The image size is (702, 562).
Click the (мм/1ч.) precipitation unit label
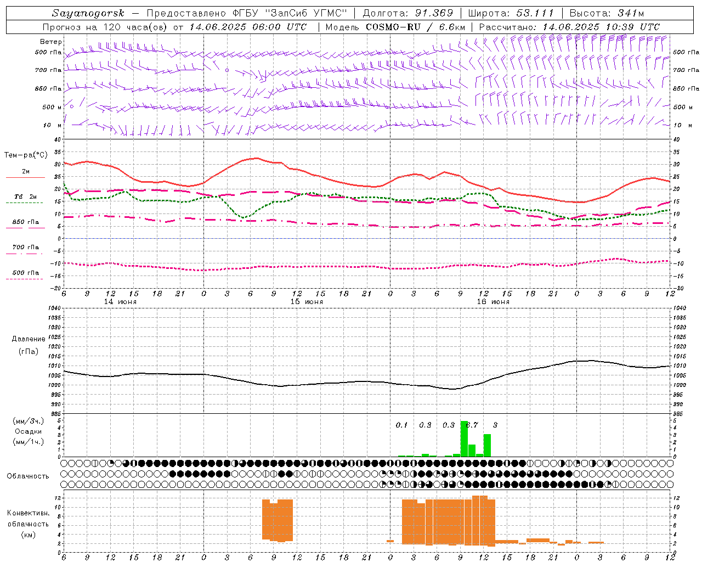[28, 442]
